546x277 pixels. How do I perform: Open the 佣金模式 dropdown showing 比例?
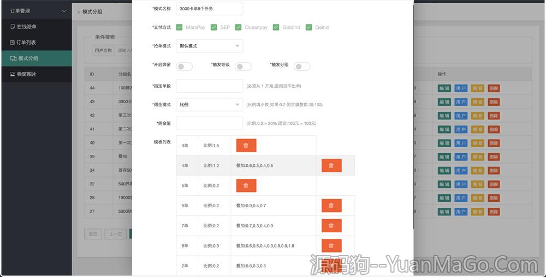(x=209, y=105)
